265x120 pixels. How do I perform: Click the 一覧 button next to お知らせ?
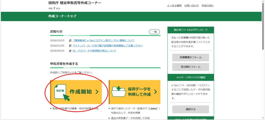tap(154, 32)
